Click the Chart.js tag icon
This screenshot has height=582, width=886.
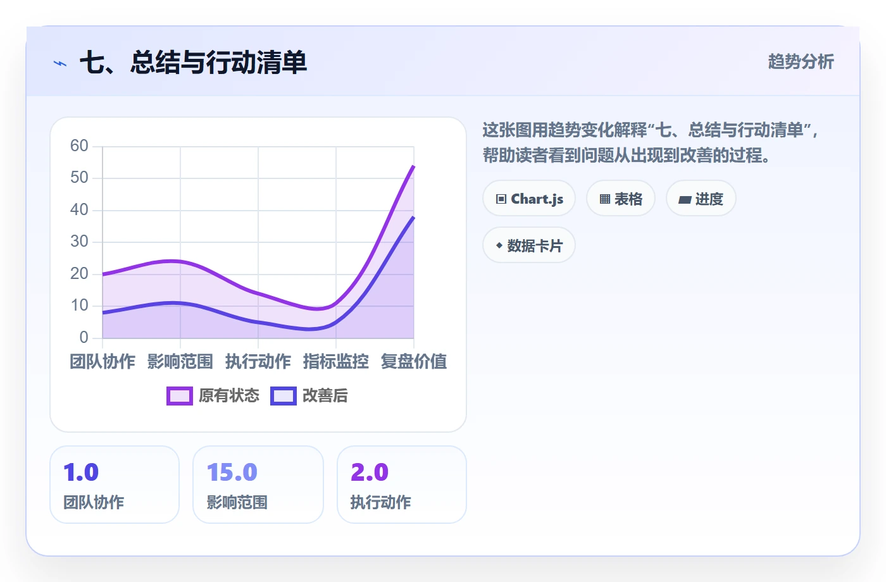501,199
